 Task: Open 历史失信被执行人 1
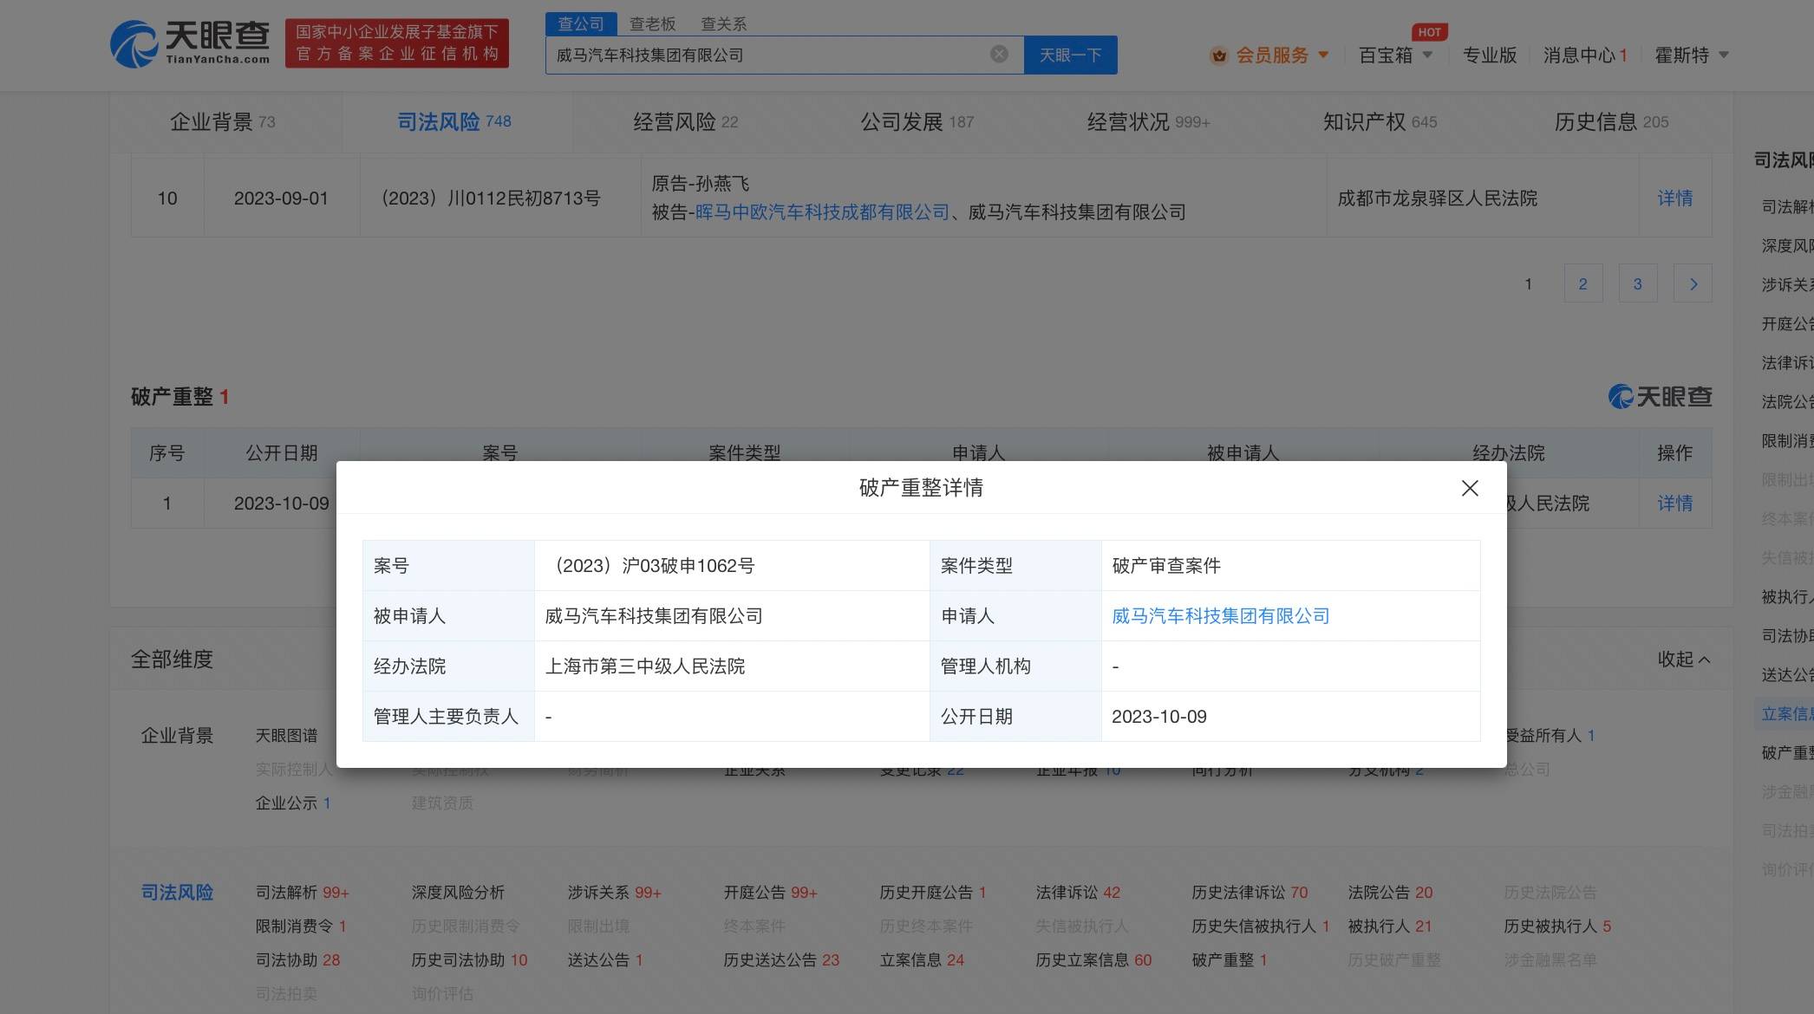(1261, 926)
